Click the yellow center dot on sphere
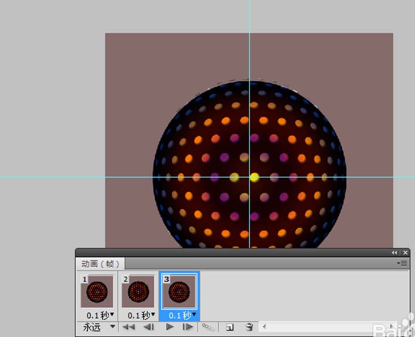The height and width of the screenshot is (337, 415). pyautogui.click(x=255, y=177)
